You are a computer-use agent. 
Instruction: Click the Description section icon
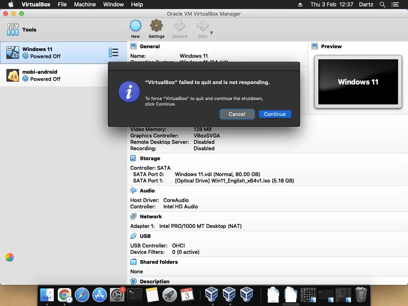point(133,281)
